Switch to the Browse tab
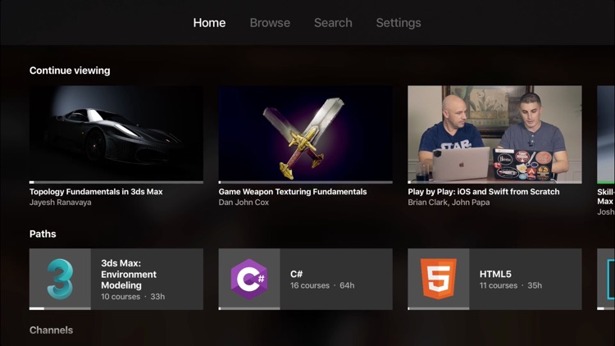Viewport: 615px width, 346px height. coord(270,23)
